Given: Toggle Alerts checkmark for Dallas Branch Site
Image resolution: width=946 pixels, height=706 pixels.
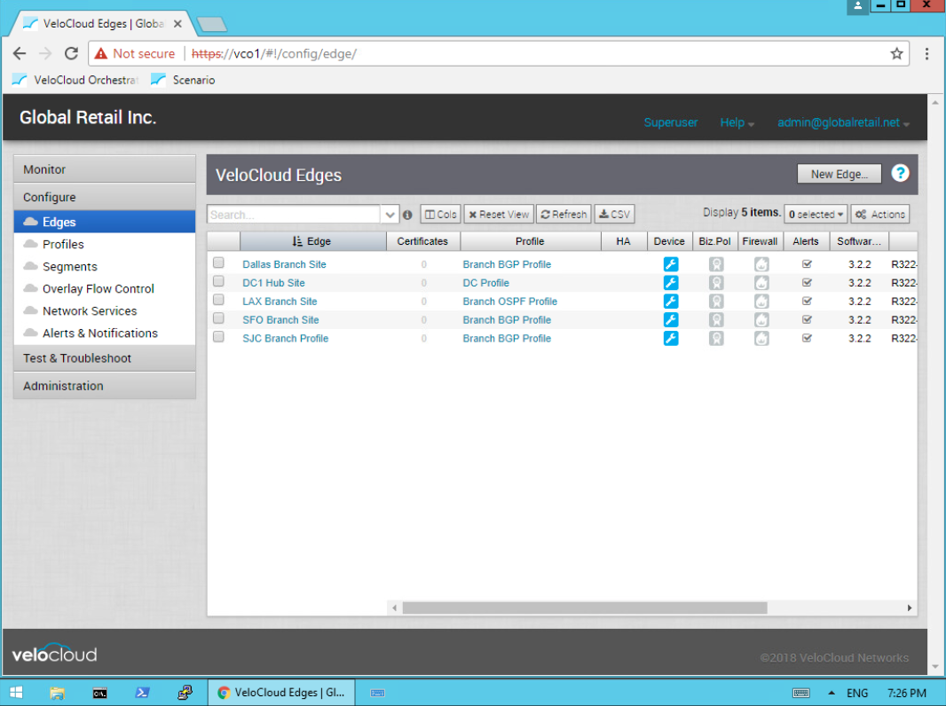Looking at the screenshot, I should point(807,264).
